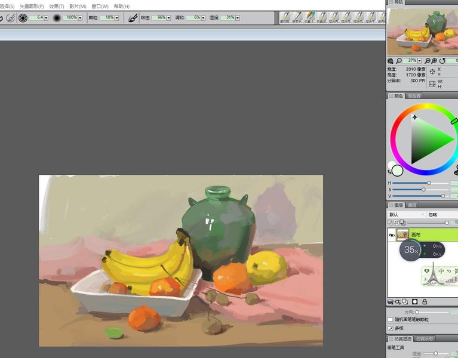Screen dimensions: 458x358
Task: Switch to the 仿真湿油 panel tab
Action: click(400, 339)
